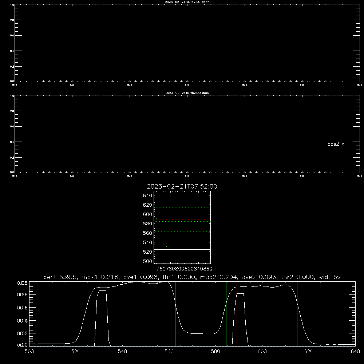
Task: Click the left green dashed line in dusk plot
Action: 116,134
